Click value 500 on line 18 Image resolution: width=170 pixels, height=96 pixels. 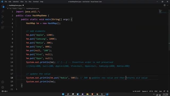pos(73,78)
